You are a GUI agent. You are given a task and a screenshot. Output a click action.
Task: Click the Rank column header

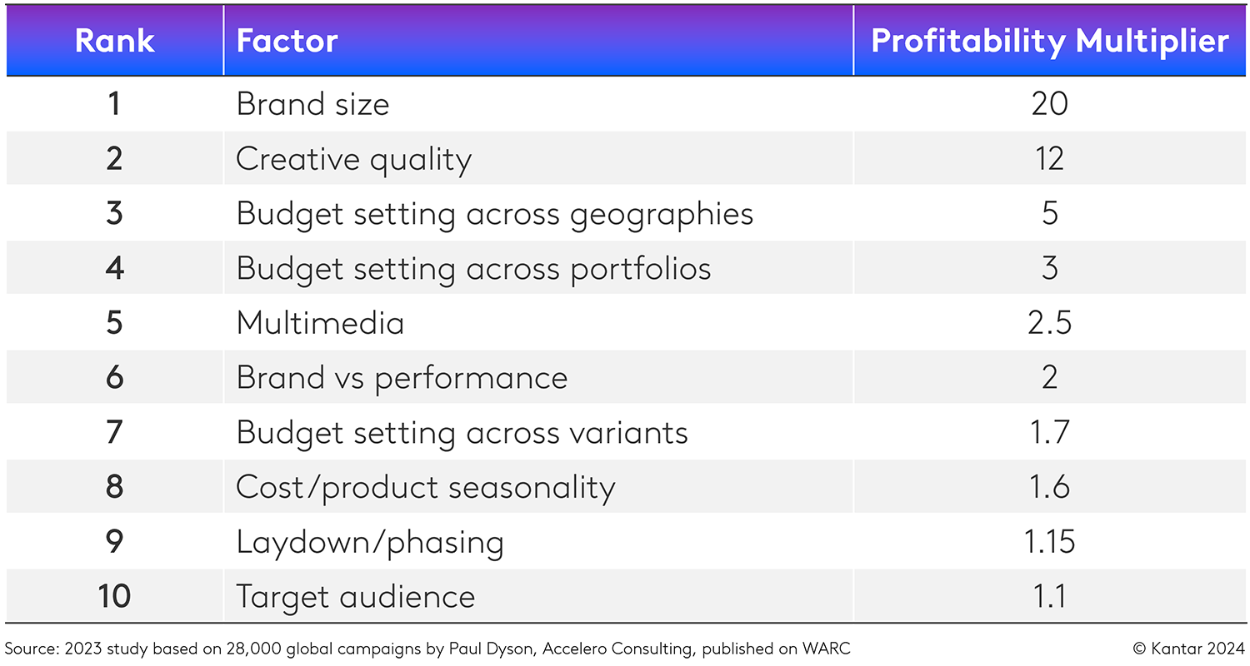[x=115, y=42]
